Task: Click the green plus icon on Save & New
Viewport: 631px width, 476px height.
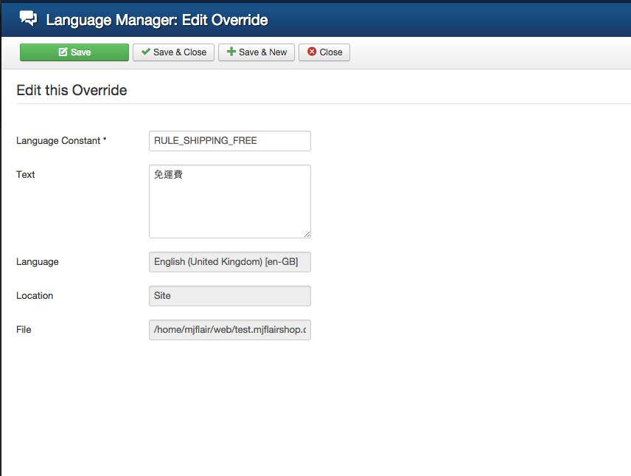Action: [x=231, y=52]
